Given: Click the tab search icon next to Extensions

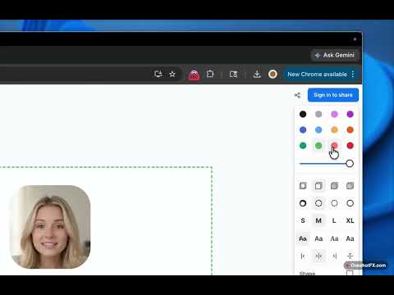Looking at the screenshot, I should [x=233, y=75].
